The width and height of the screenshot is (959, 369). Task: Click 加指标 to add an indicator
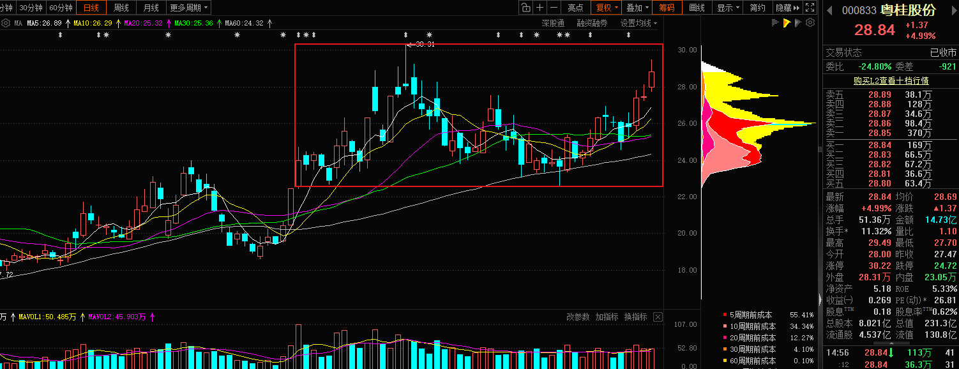pyautogui.click(x=607, y=317)
